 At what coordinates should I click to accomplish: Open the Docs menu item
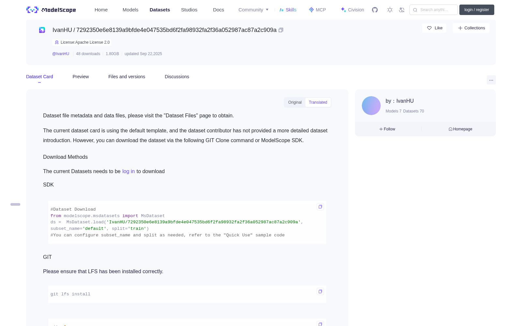(x=219, y=10)
